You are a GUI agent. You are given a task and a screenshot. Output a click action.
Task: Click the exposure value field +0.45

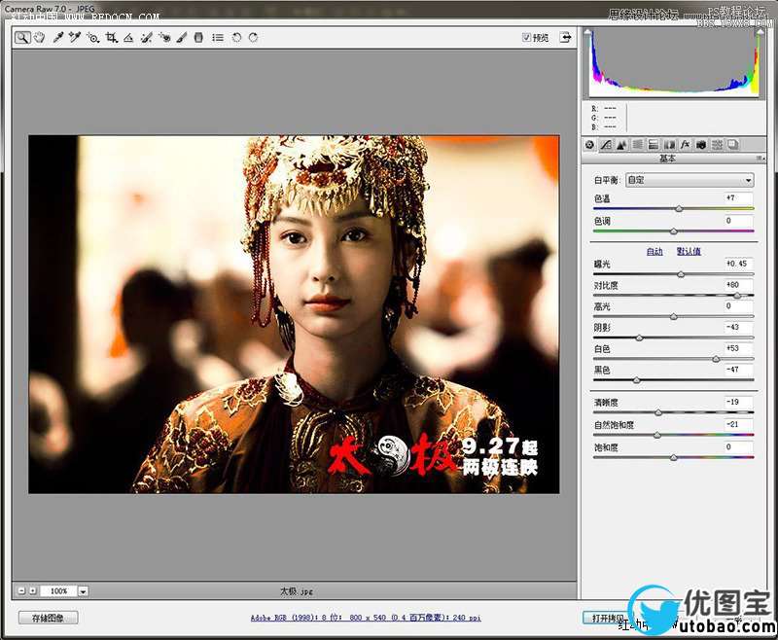pos(738,264)
